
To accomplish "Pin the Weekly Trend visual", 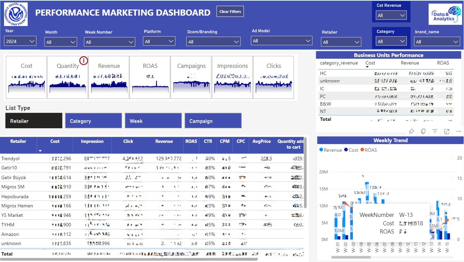I will (x=411, y=131).
